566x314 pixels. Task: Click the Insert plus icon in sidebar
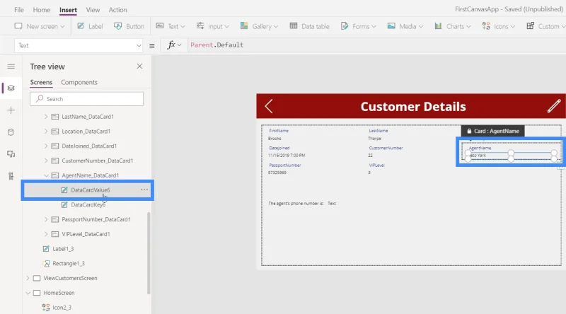point(11,110)
